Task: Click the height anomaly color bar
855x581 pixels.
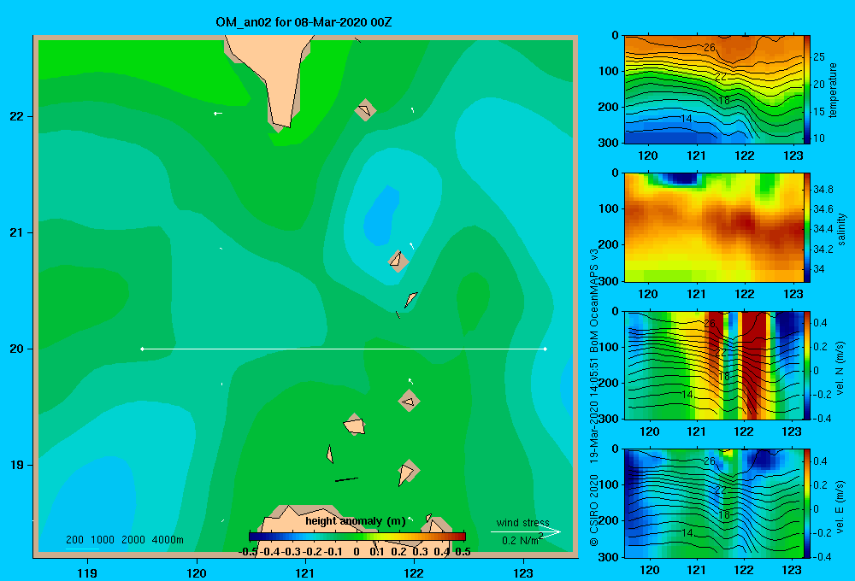Action: click(x=357, y=537)
